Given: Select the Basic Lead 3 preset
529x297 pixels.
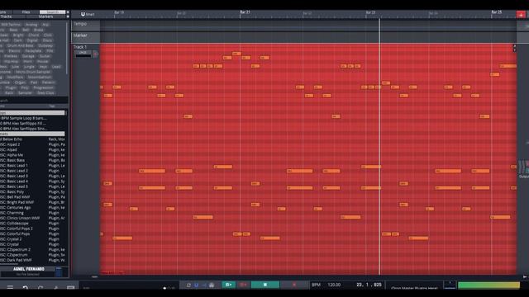Looking at the screenshot, I should 32,176.
